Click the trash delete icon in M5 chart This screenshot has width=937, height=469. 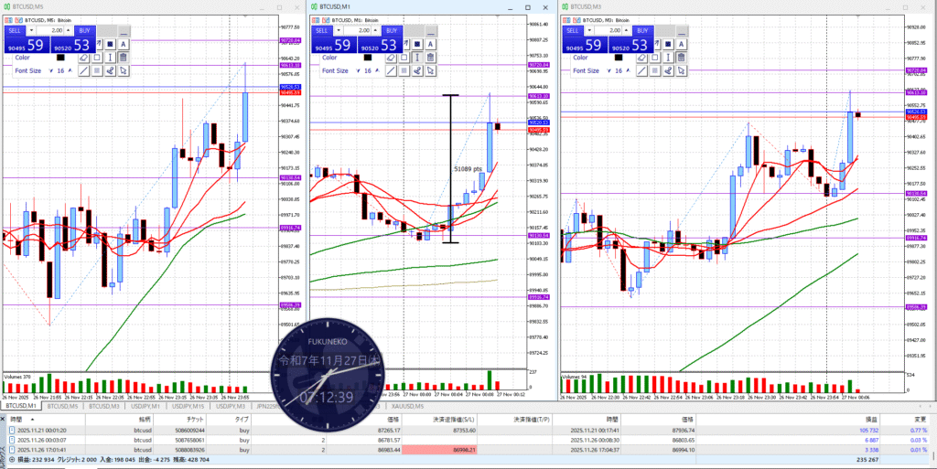pyautogui.click(x=124, y=57)
